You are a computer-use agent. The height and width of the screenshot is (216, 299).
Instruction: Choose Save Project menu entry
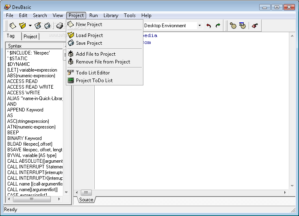105,43
